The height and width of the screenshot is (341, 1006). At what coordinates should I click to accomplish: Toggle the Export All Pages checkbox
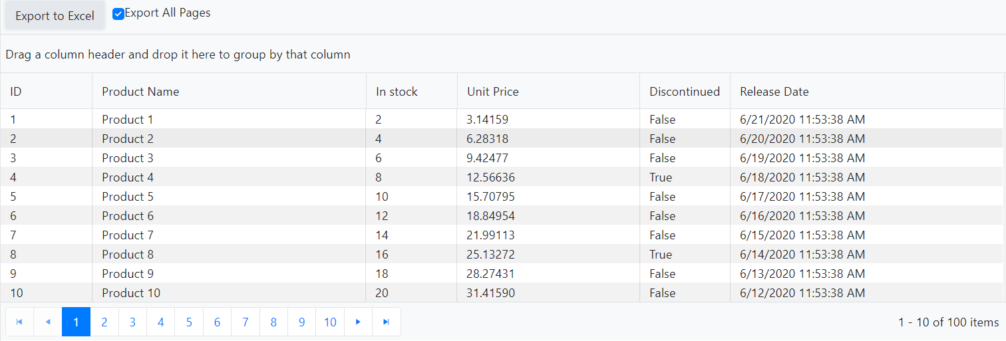pos(118,14)
